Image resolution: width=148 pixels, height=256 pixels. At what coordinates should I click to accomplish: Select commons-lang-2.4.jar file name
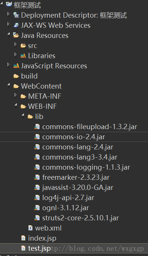[78, 147]
